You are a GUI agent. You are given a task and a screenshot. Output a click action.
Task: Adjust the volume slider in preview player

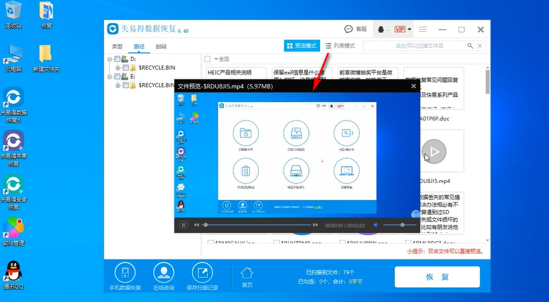(400, 225)
